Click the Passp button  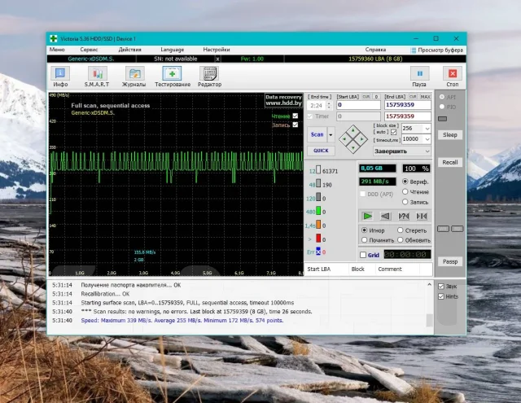pos(450,261)
